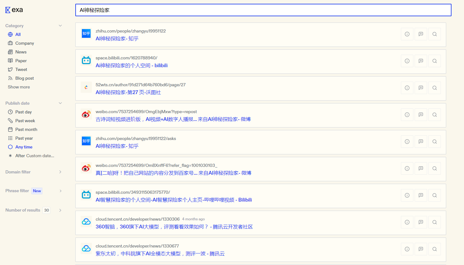Expand the Phrase filter section

[x=60, y=191]
